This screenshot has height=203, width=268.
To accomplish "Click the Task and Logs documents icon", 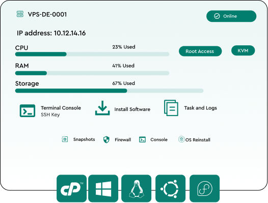I will click(x=171, y=108).
